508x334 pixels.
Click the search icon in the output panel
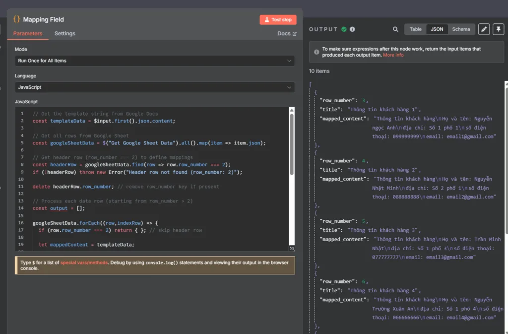point(395,29)
